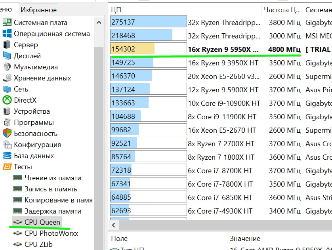Click the Сеть network icon
Viewport: 332px width, 250px height.
pyautogui.click(x=7, y=89)
